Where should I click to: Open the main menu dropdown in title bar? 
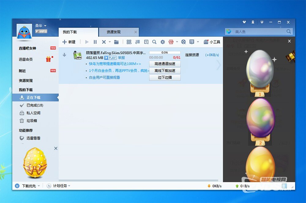[x=262, y=22]
